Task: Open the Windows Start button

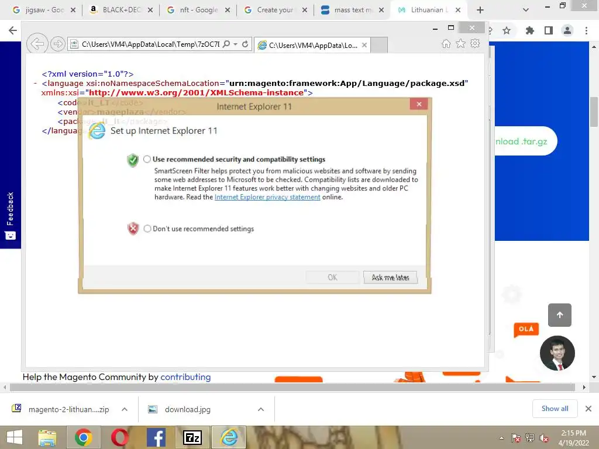Action: pyautogui.click(x=15, y=437)
